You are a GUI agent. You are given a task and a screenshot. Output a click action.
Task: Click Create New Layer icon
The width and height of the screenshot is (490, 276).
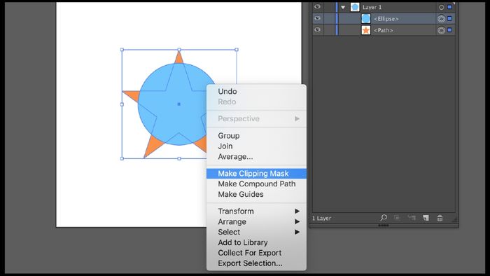click(426, 218)
